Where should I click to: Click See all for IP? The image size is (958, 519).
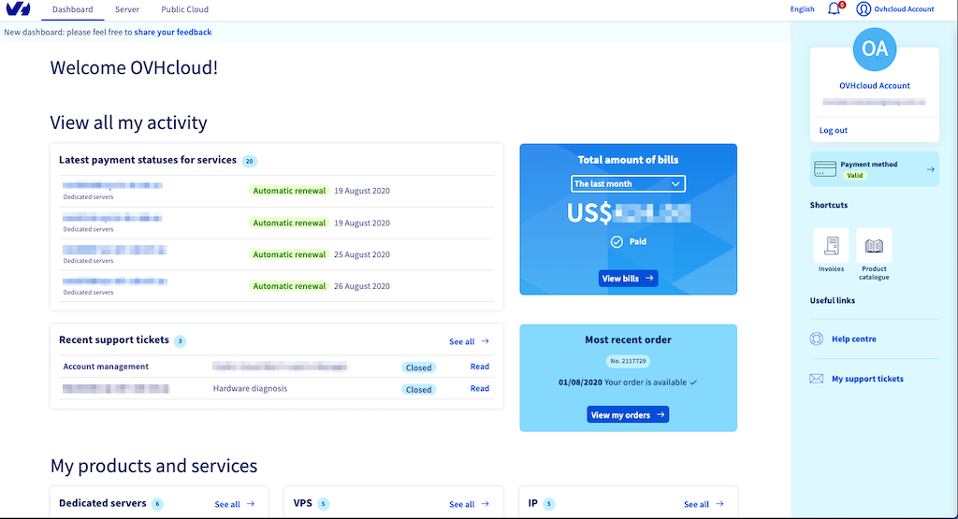click(704, 504)
